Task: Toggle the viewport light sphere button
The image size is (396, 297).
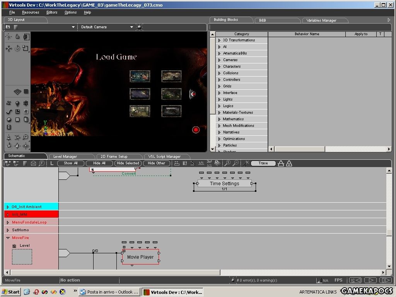Action: 139,27
